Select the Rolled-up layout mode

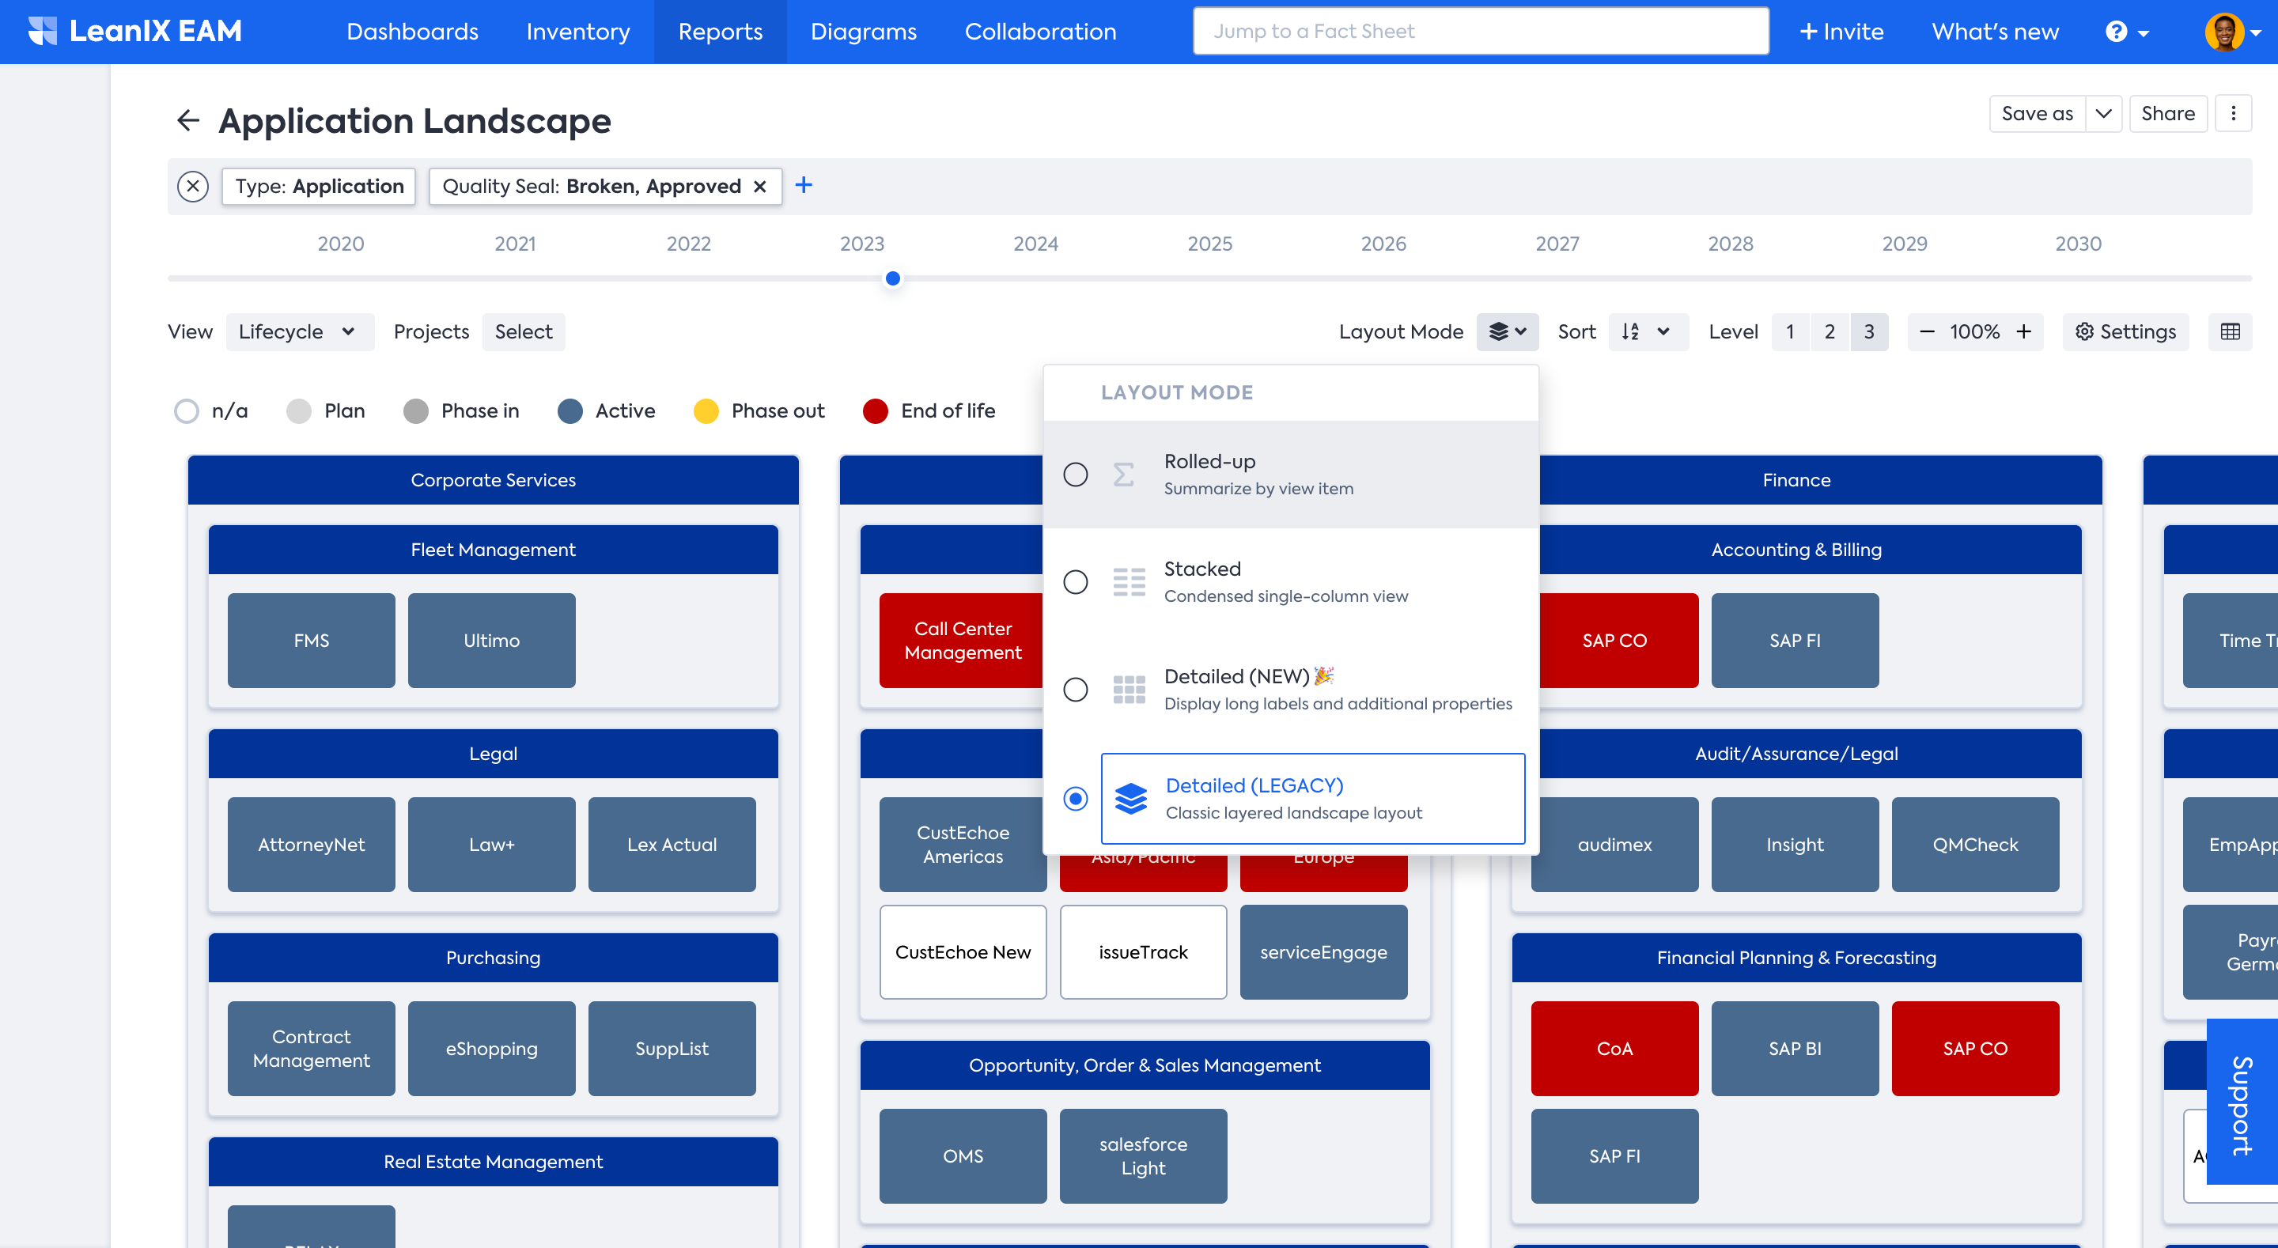[1076, 475]
